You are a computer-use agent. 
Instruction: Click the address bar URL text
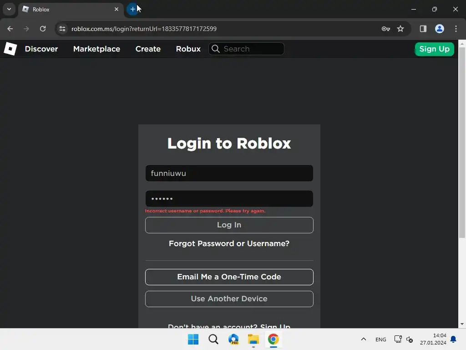(x=144, y=29)
